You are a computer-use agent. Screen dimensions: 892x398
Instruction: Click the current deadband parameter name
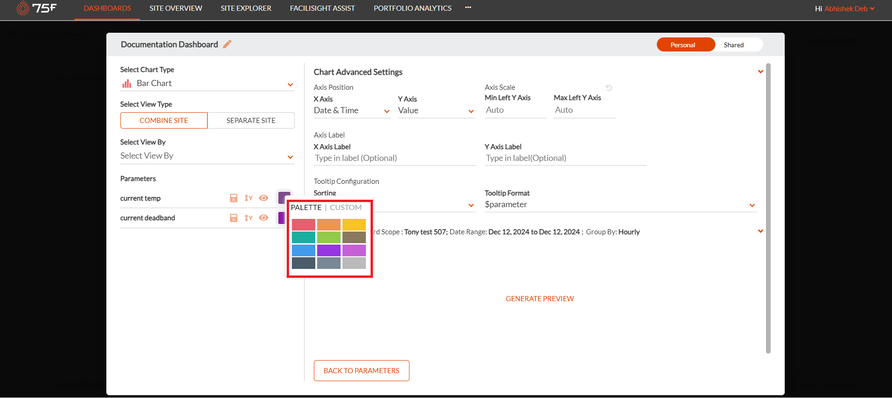click(x=148, y=218)
